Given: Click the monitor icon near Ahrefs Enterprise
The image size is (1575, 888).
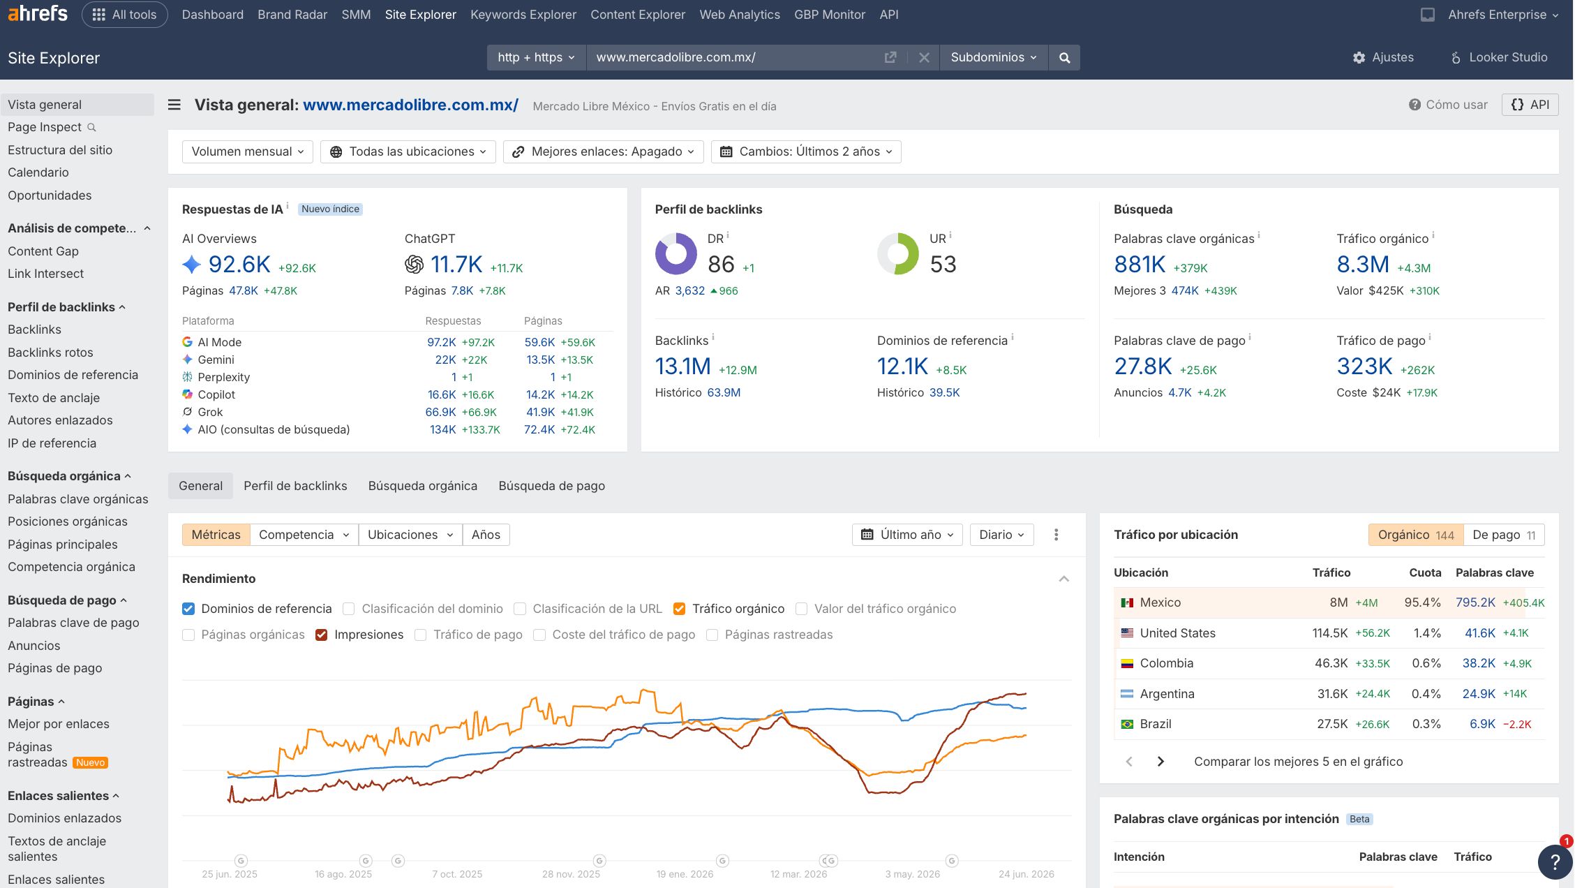Looking at the screenshot, I should click(1428, 15).
